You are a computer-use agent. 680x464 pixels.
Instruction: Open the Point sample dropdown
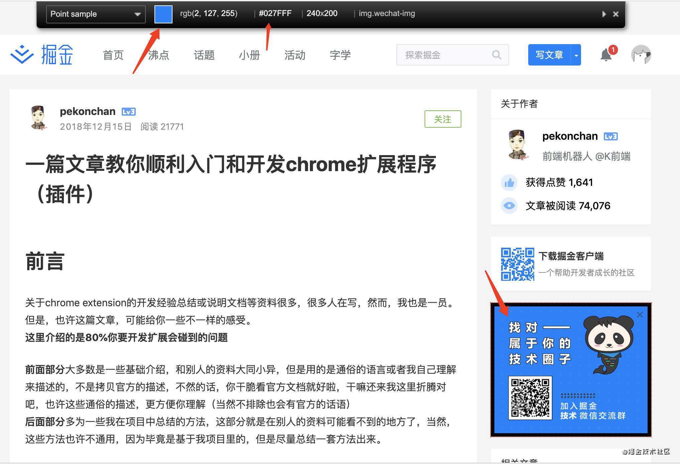(96, 14)
